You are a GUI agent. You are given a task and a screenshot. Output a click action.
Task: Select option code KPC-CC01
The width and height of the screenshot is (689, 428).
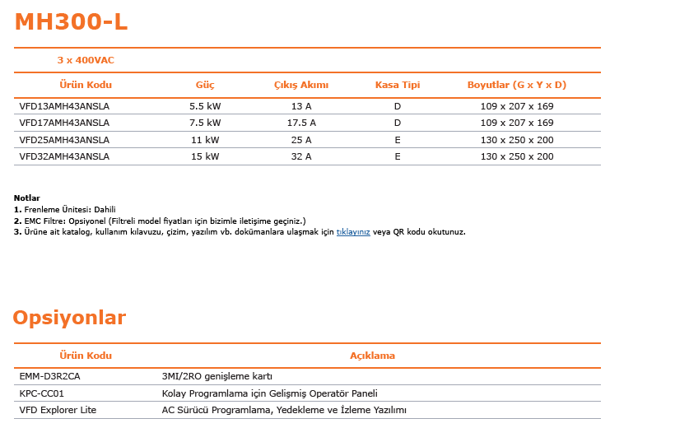[x=42, y=393]
